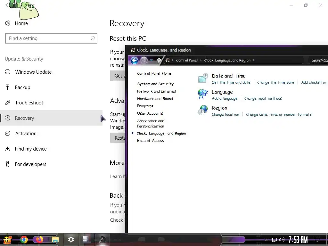Go back using Control Panel blue arrow
The image size is (328, 246).
(134, 61)
